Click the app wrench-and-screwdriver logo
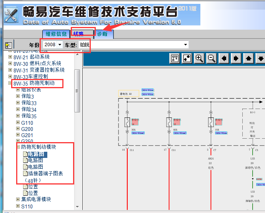The width and height of the screenshot is (265, 213). pyautogui.click(x=11, y=15)
